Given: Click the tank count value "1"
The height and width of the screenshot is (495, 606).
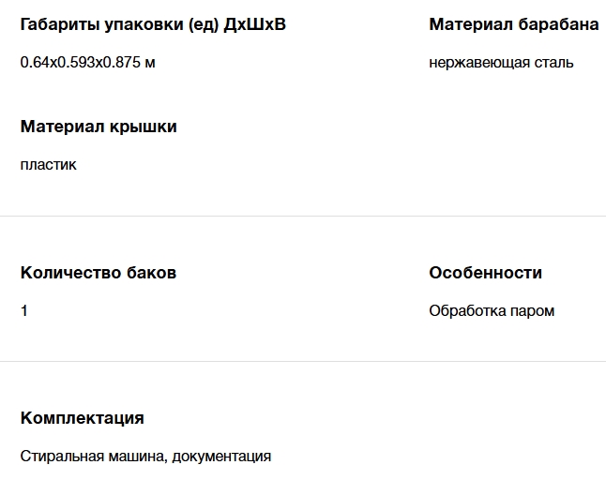Looking at the screenshot, I should pos(24,311).
